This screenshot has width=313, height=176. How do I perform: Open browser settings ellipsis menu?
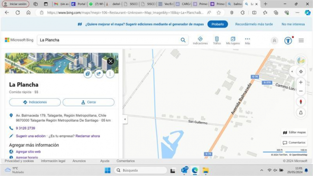297,13
